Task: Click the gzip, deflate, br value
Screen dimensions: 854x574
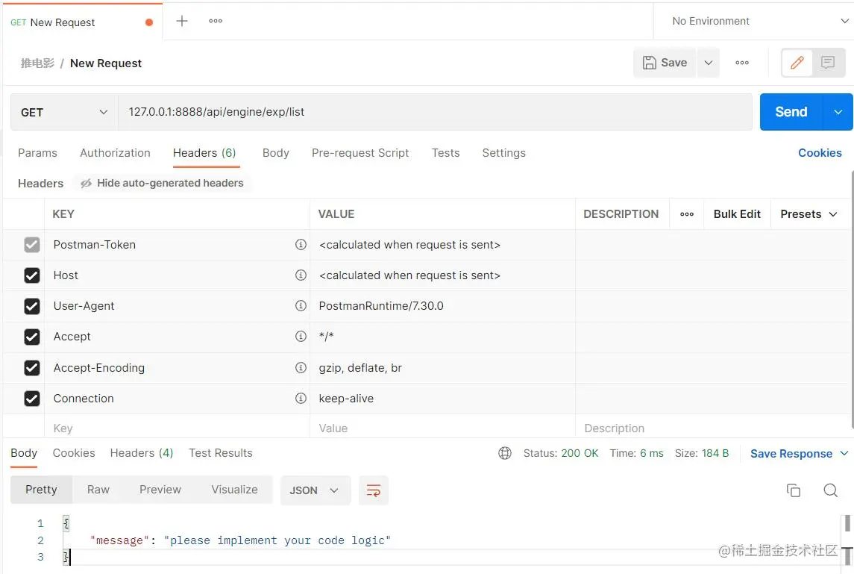Action: [360, 368]
